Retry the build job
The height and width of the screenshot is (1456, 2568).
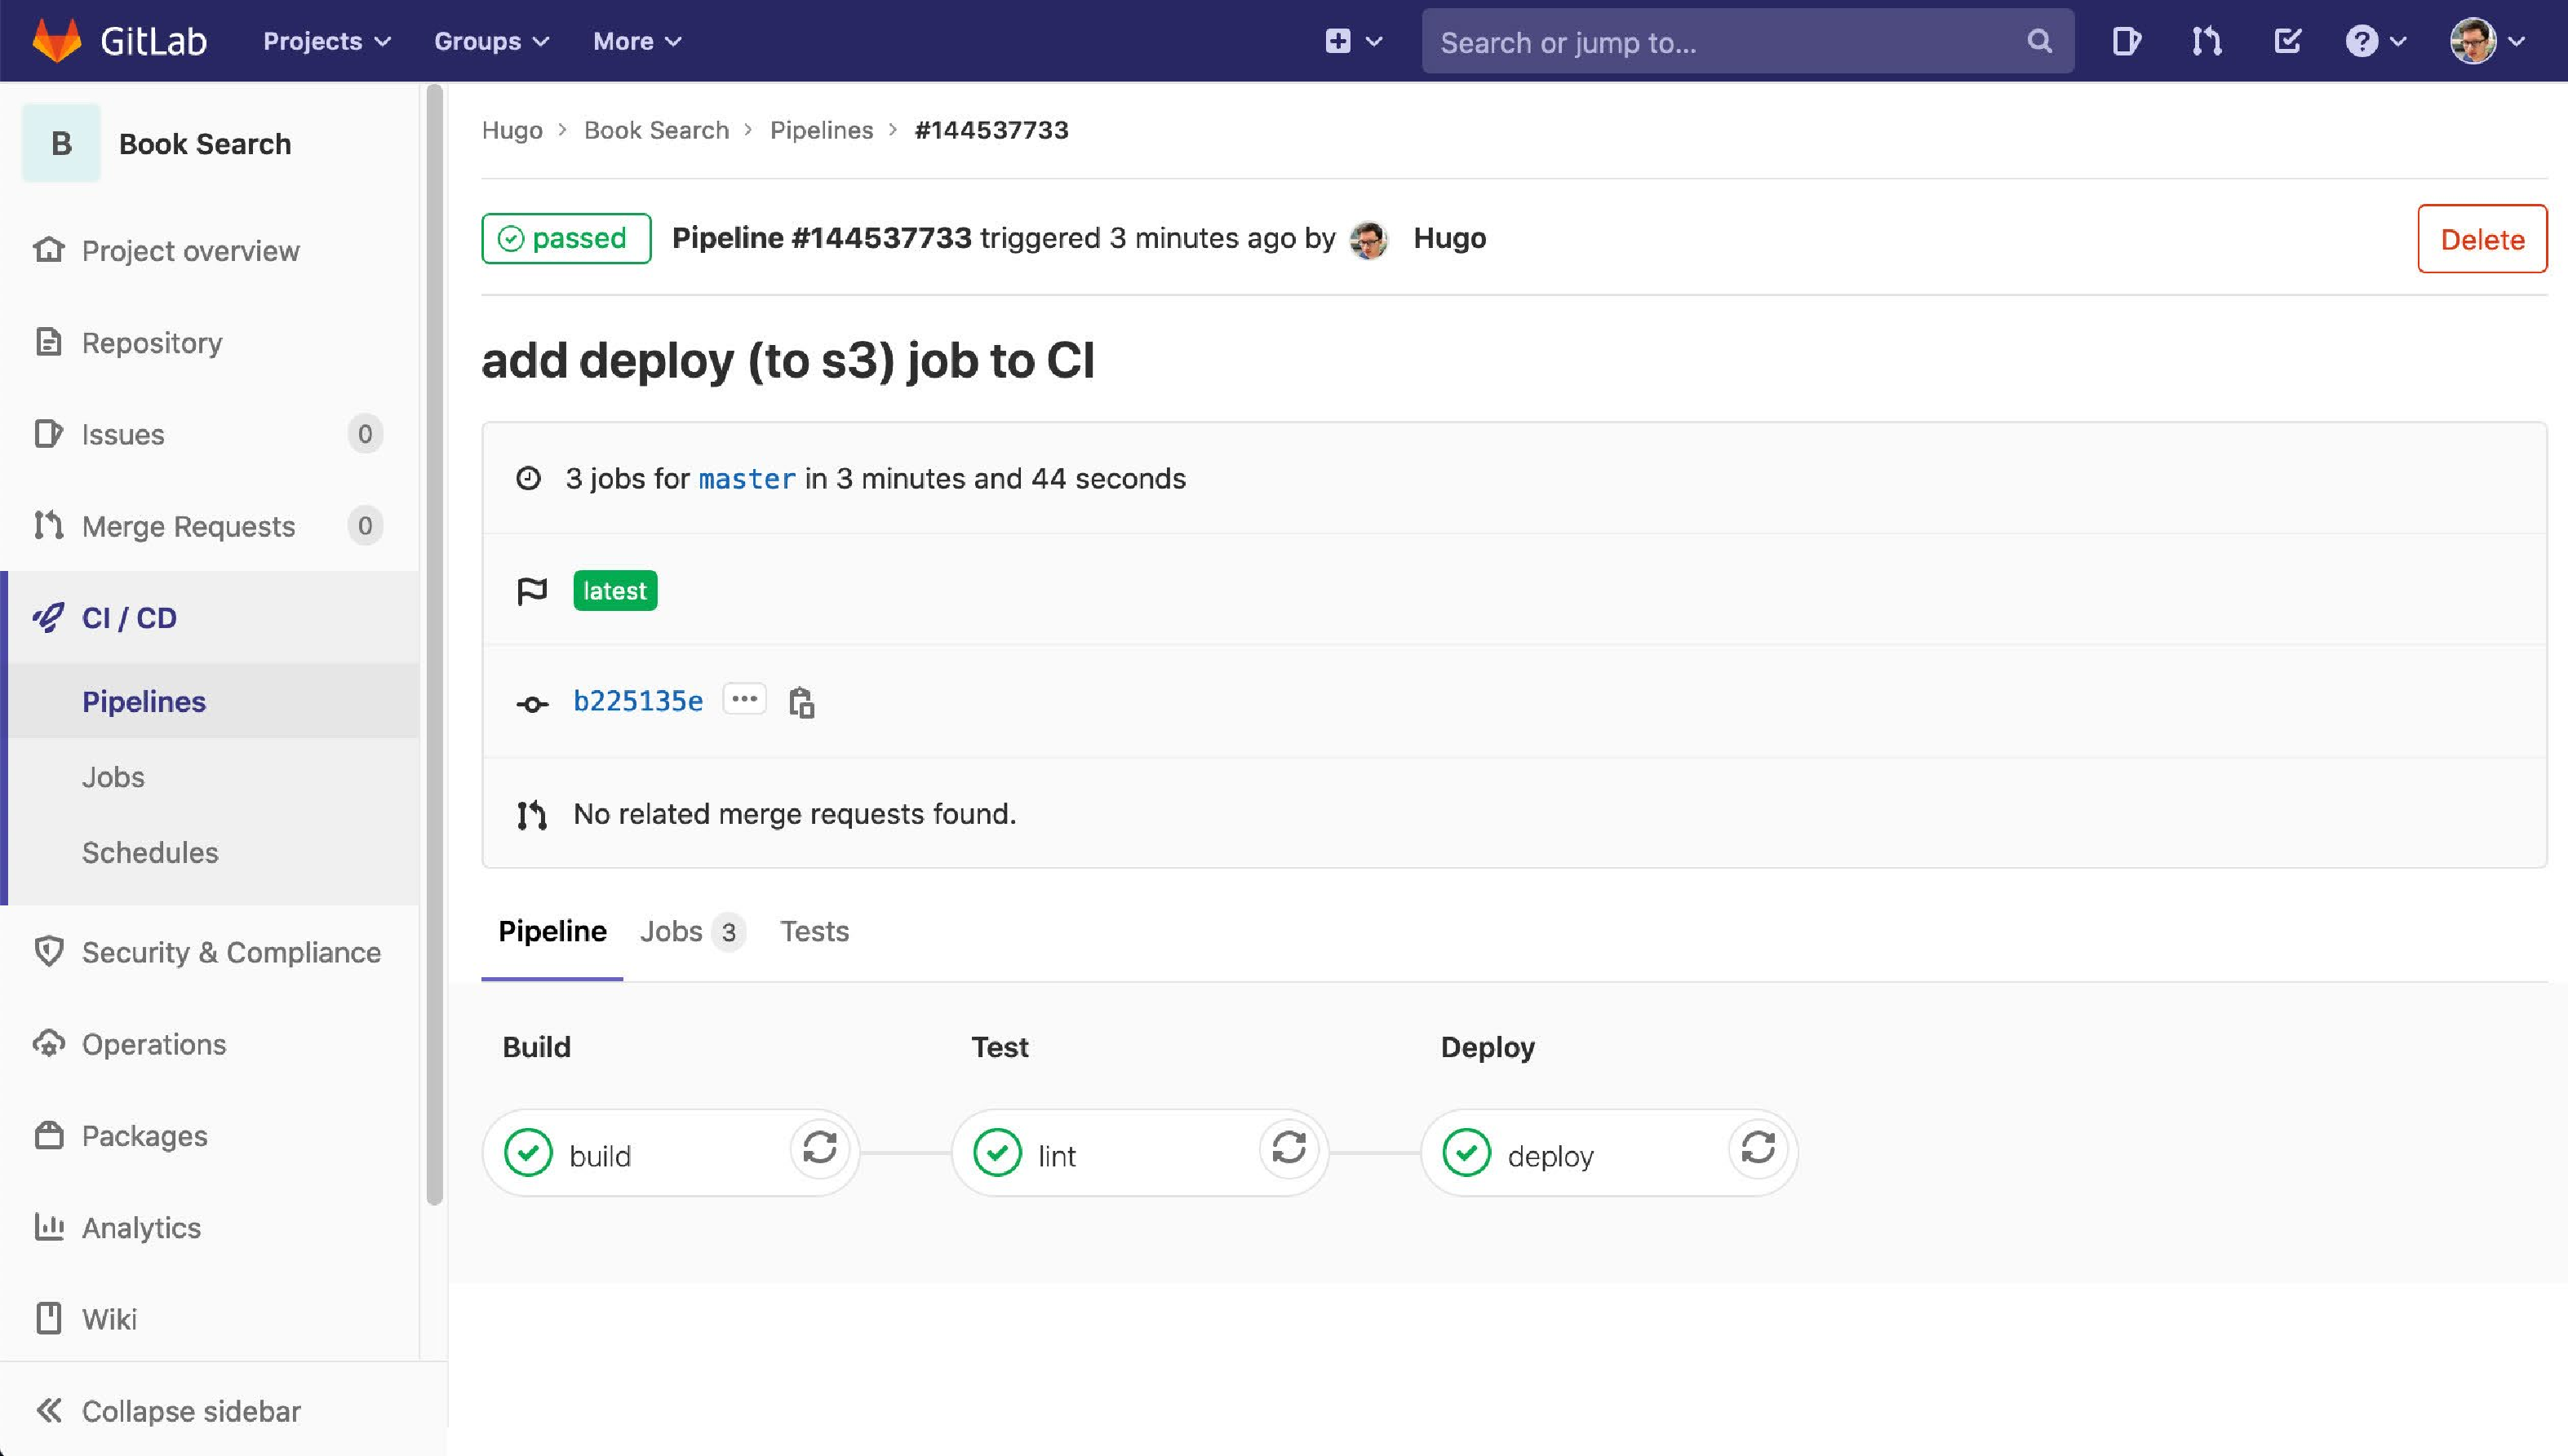click(x=819, y=1148)
